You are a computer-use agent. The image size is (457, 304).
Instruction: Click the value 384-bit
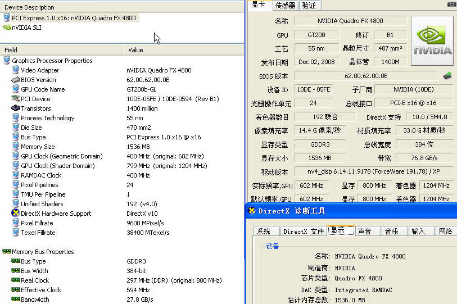(x=136, y=271)
